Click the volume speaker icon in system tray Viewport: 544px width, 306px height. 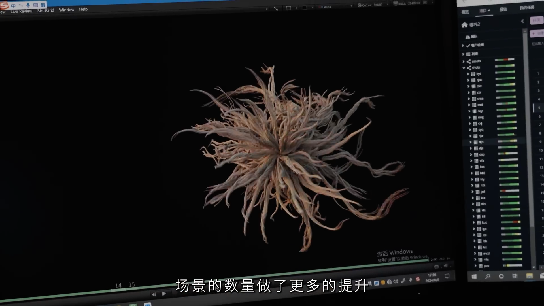(396, 281)
